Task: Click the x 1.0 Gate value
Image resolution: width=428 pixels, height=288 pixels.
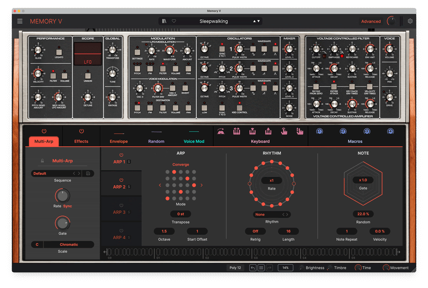Action: [363, 180]
